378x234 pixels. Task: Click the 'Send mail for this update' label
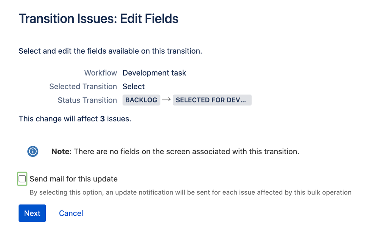tap(73, 179)
